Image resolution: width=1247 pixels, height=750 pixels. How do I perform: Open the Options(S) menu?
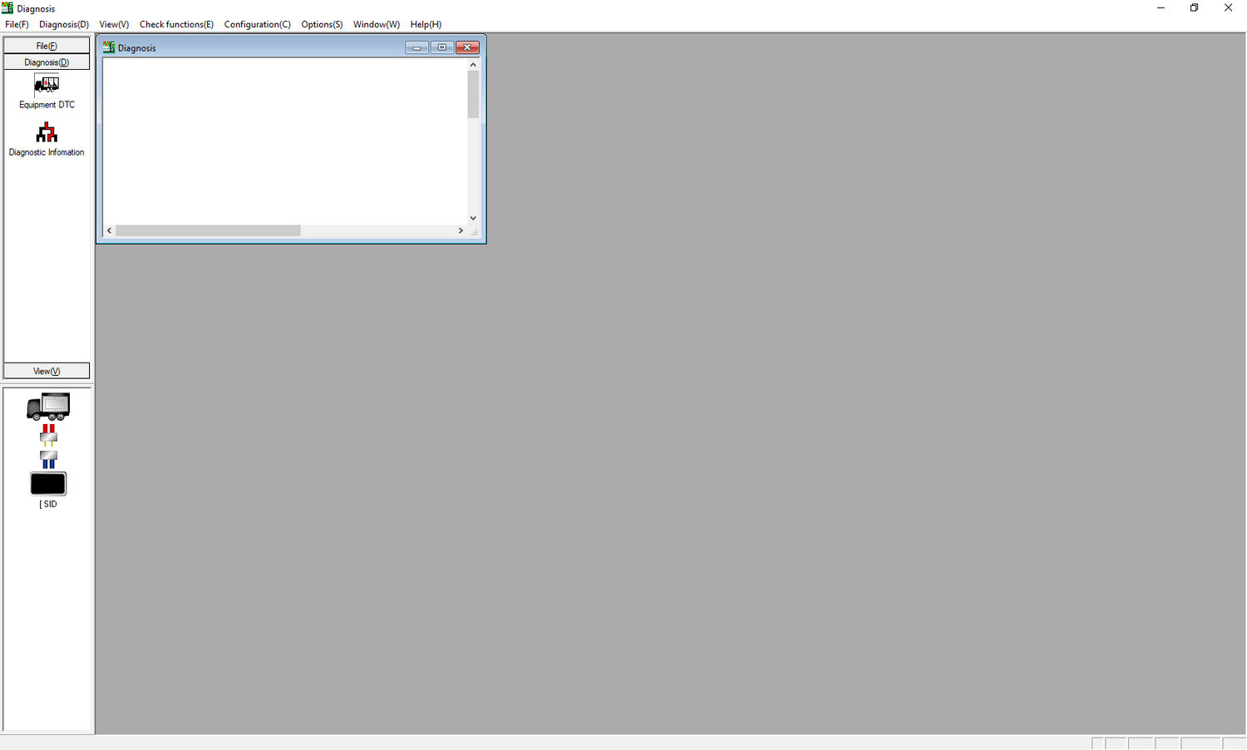coord(322,24)
